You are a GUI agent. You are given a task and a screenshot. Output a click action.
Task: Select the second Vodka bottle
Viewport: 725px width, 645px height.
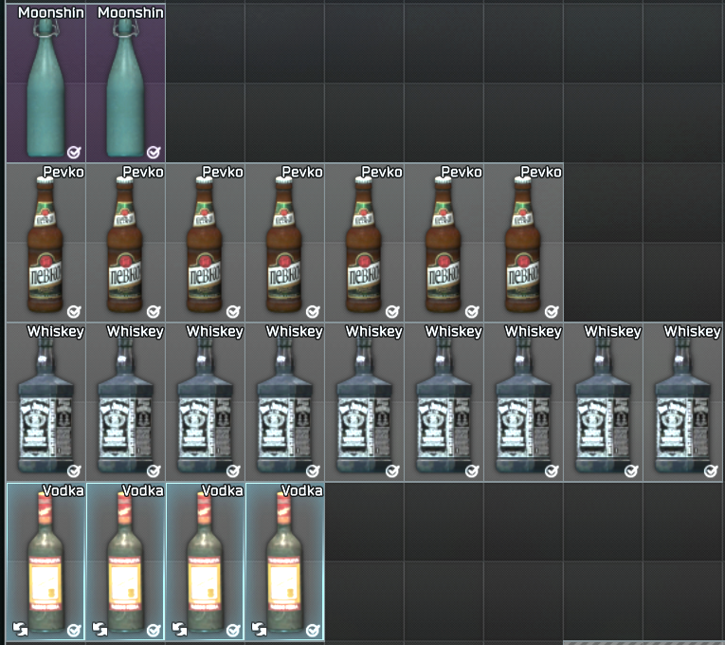pyautogui.click(x=125, y=562)
